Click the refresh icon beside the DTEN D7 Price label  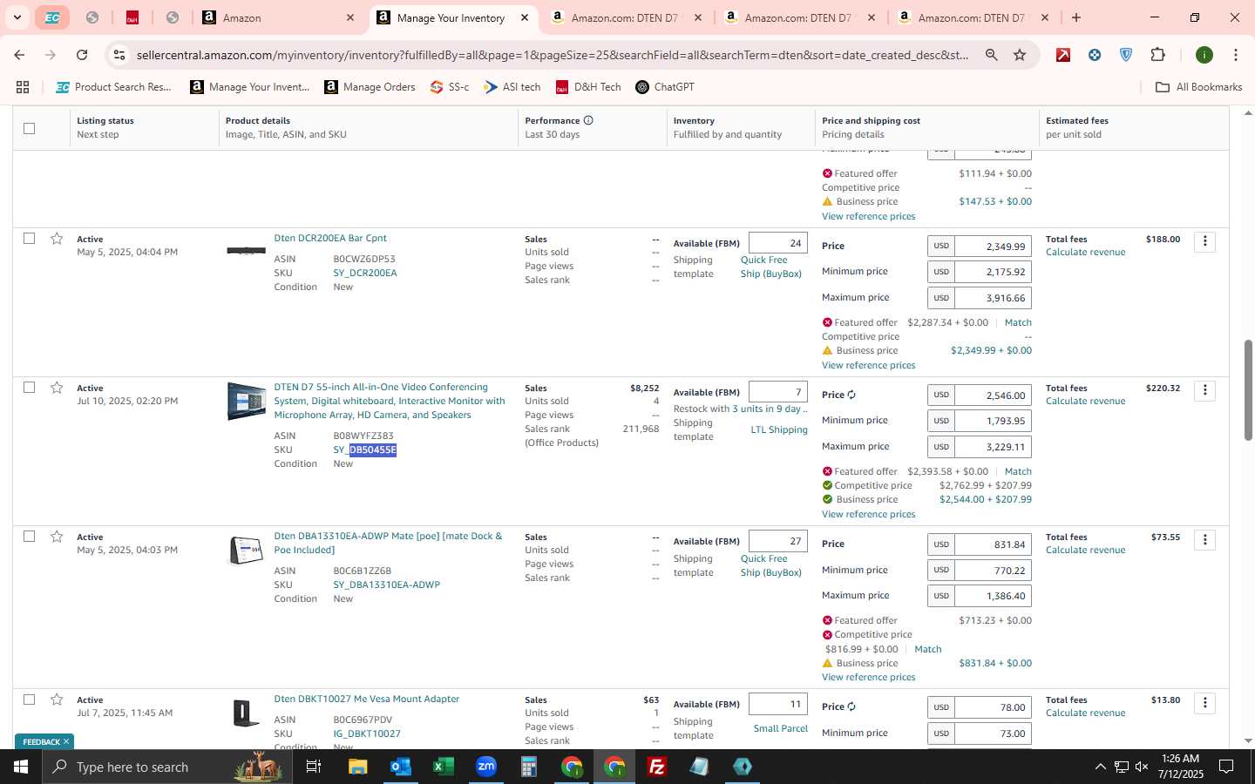851,395
